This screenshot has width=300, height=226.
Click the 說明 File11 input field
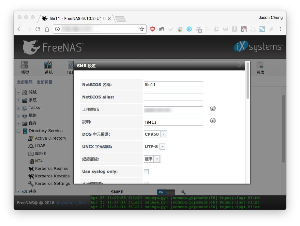(173, 122)
